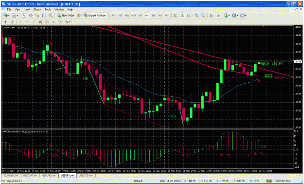
Task: Select the Horizontal Line drawing tool
Action: coord(27,22)
